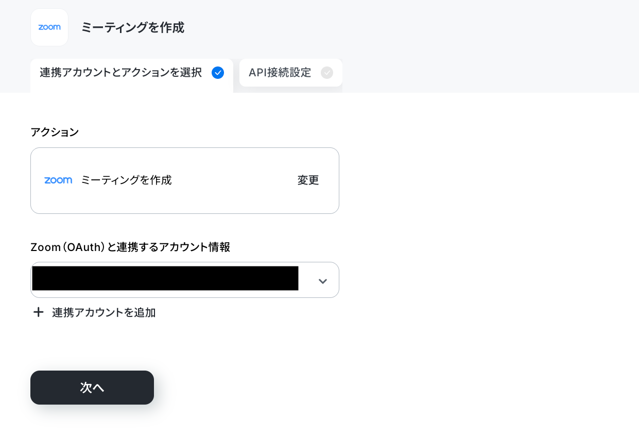This screenshot has height=435, width=639.
Task: Select the ミーティングを作成 text in the action box
Action: [126, 180]
